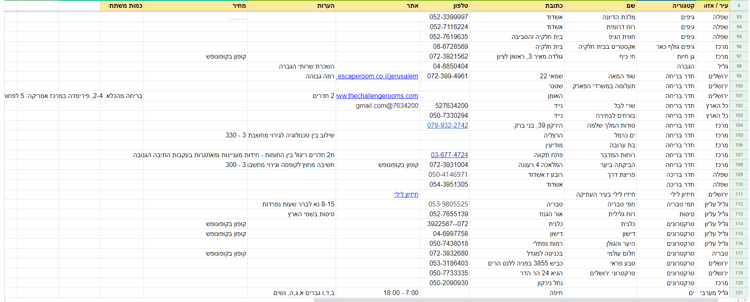Select cell with phone 08-6728569
This screenshot has height=302, width=750.
pyautogui.click(x=445, y=47)
